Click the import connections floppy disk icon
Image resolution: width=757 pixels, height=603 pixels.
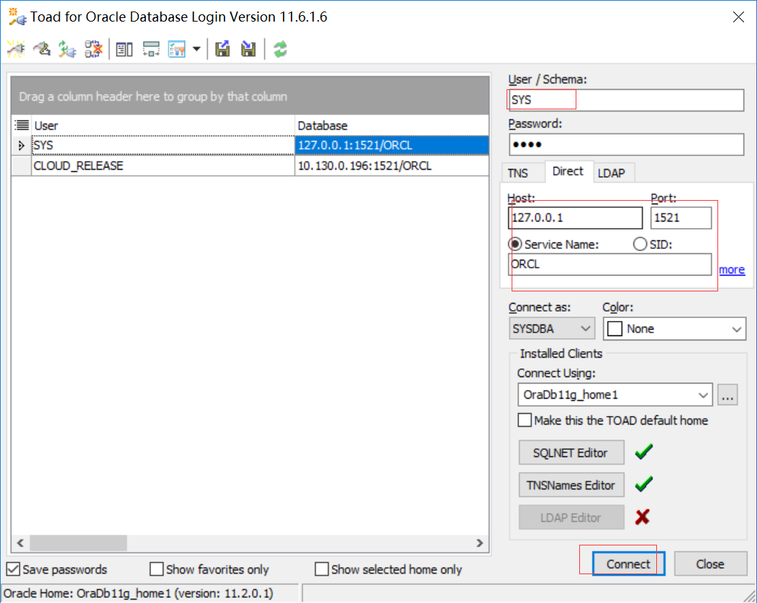[248, 49]
